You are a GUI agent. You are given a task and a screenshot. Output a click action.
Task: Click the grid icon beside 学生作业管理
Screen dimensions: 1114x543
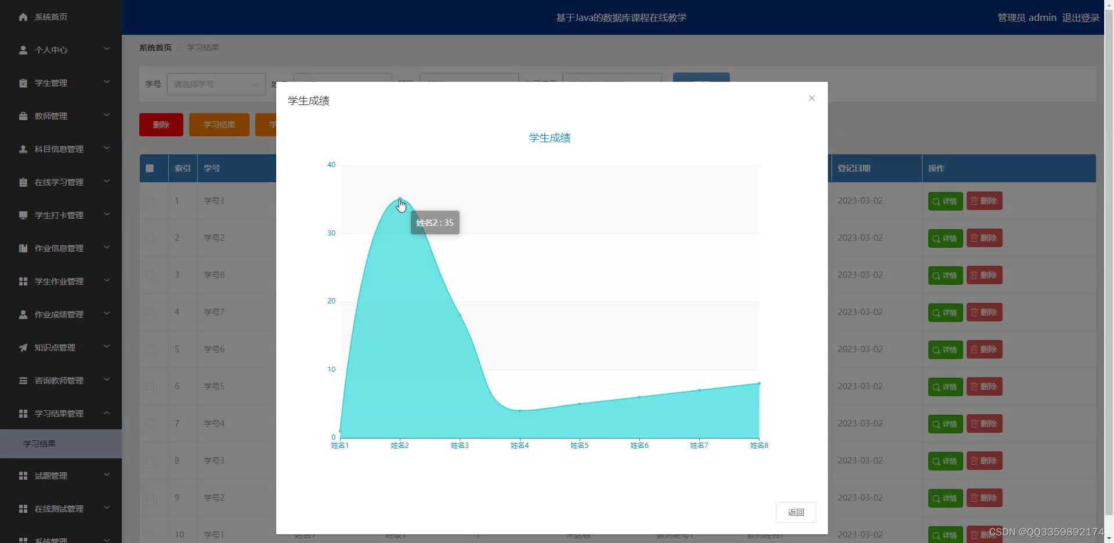[x=23, y=281]
